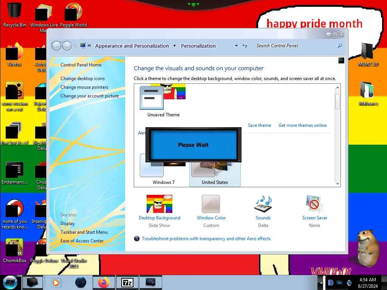Image resolution: width=387 pixels, height=290 pixels.
Task: Open the Desktop Background settings icon
Action: [159, 204]
